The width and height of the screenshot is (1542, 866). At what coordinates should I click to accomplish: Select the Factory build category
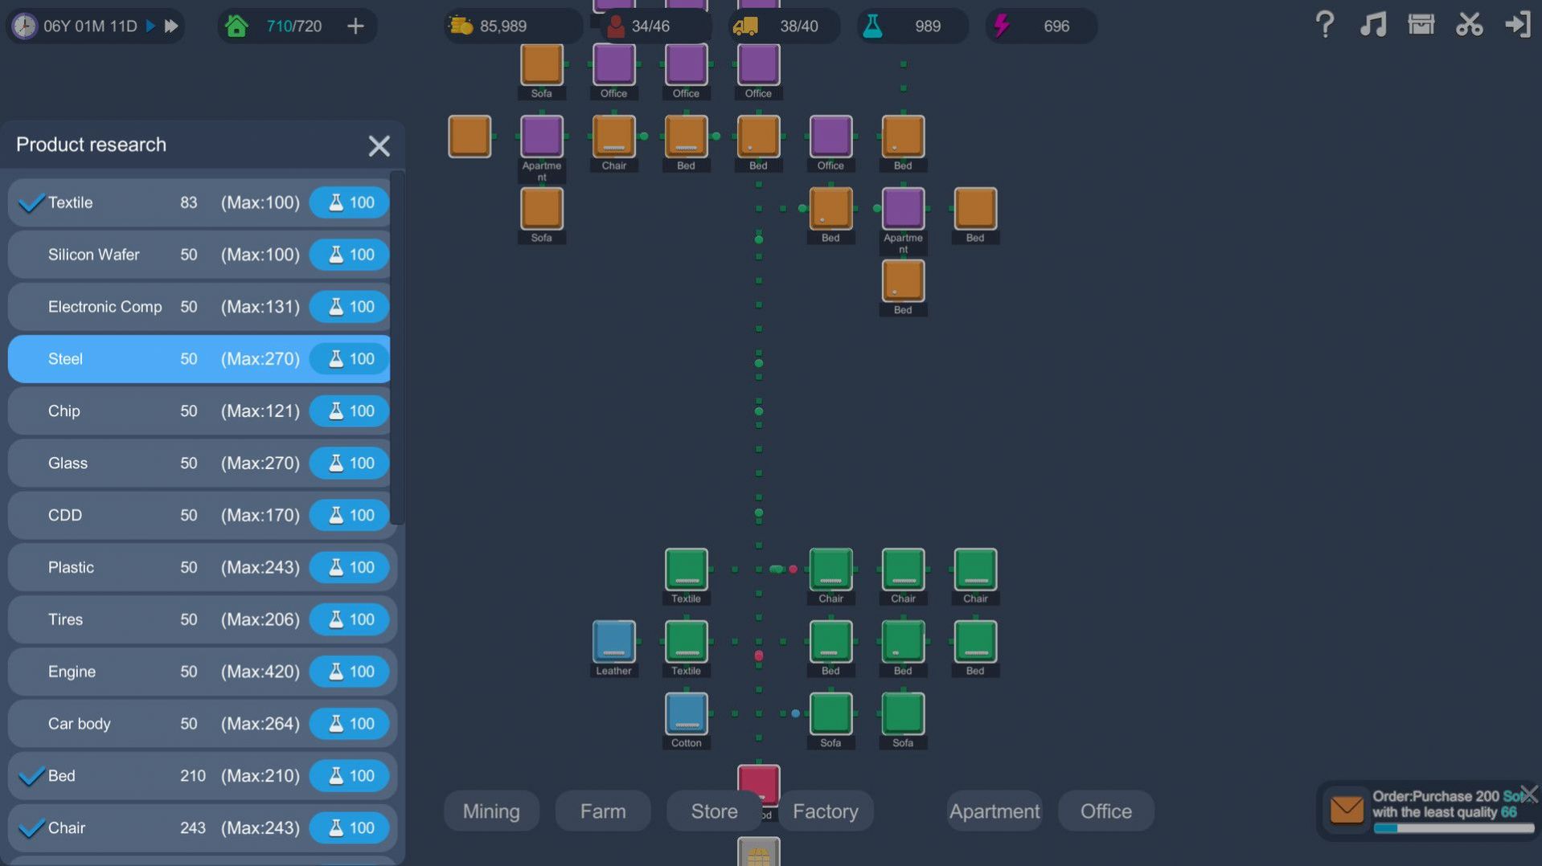(825, 811)
